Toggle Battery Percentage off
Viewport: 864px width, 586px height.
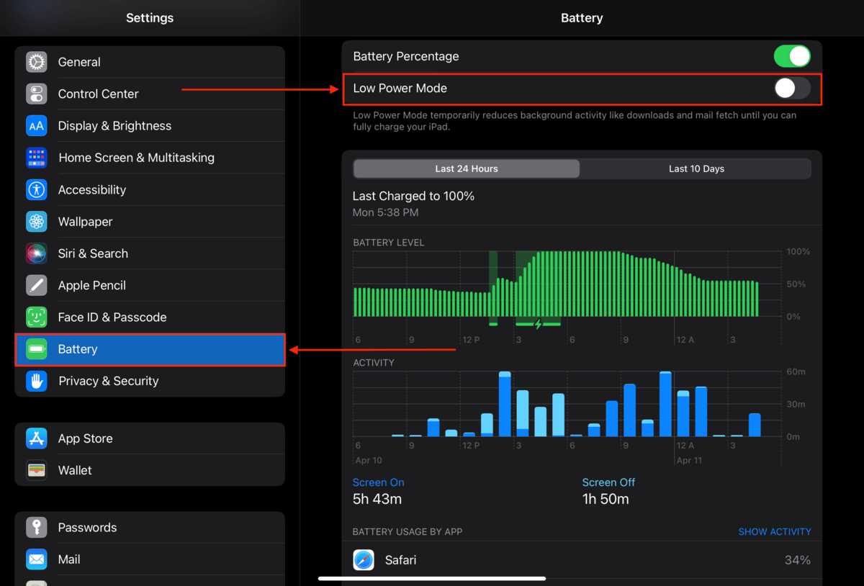tap(792, 56)
